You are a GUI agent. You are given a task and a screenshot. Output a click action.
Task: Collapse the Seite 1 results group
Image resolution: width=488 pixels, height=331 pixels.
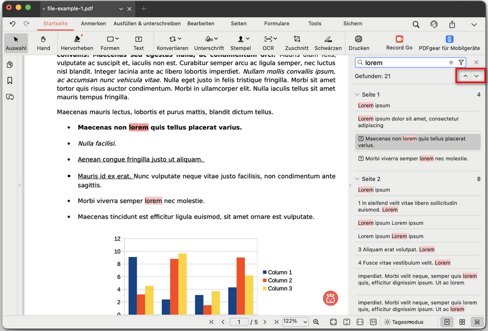(357, 94)
